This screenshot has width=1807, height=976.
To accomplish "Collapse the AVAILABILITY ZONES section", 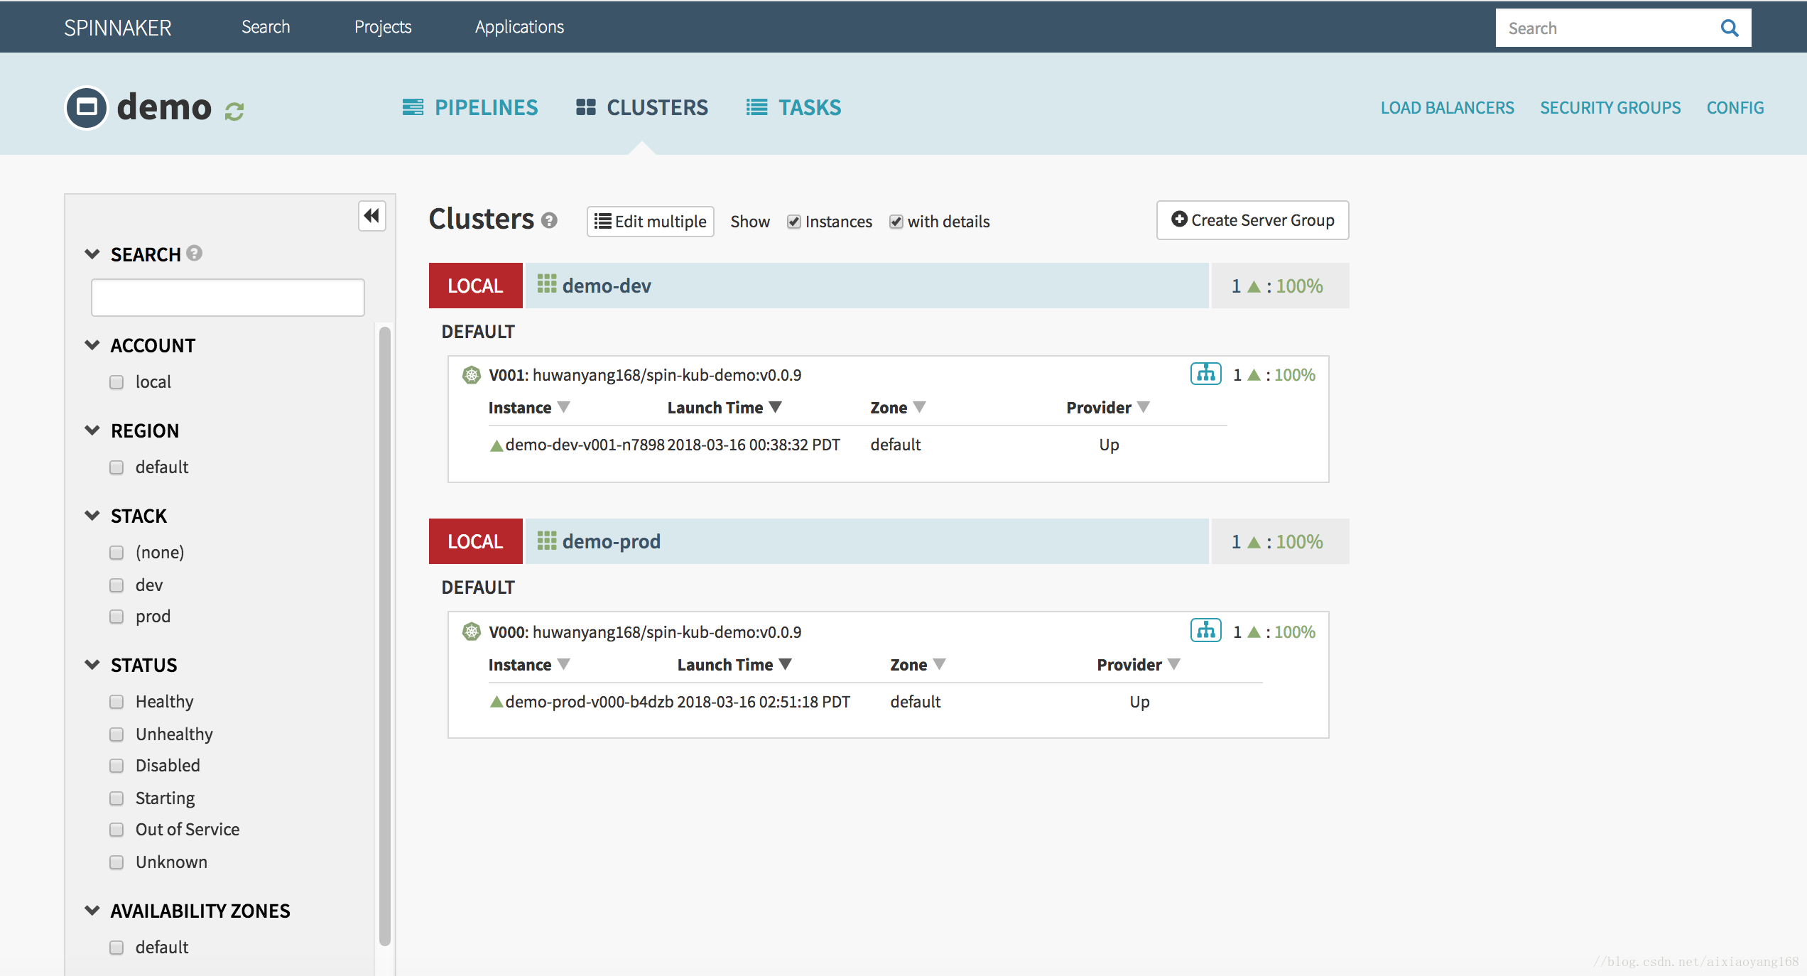I will pyautogui.click(x=92, y=910).
